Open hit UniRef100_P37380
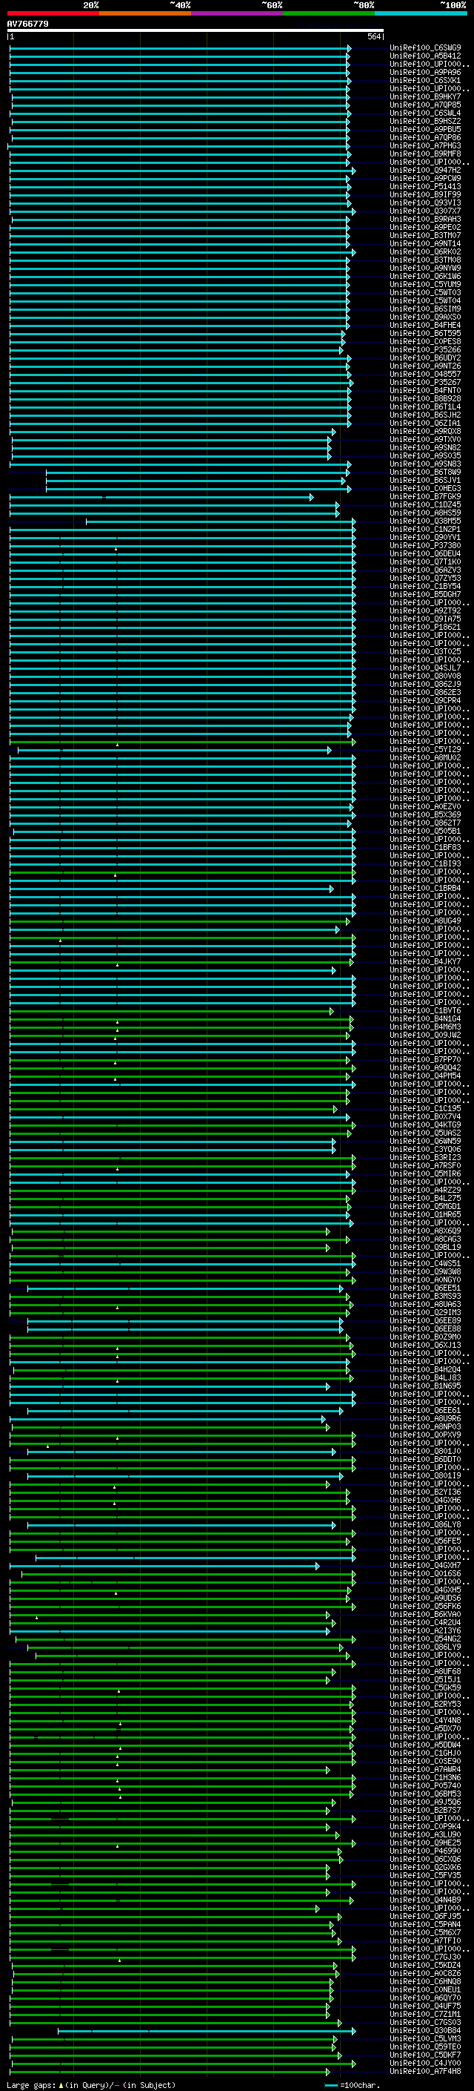Image resolution: width=474 pixels, height=2091 pixels. point(425,545)
